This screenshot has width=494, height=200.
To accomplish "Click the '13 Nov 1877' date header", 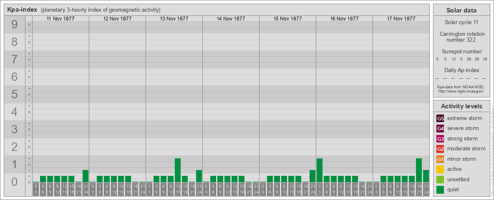I will pos(174,19).
